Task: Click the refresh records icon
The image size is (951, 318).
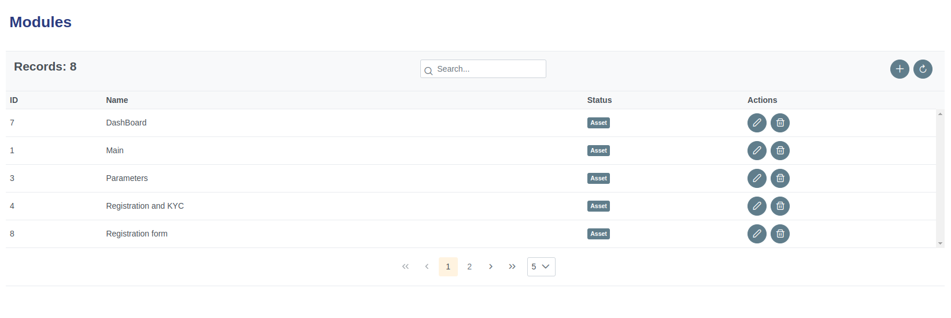Action: tap(923, 69)
